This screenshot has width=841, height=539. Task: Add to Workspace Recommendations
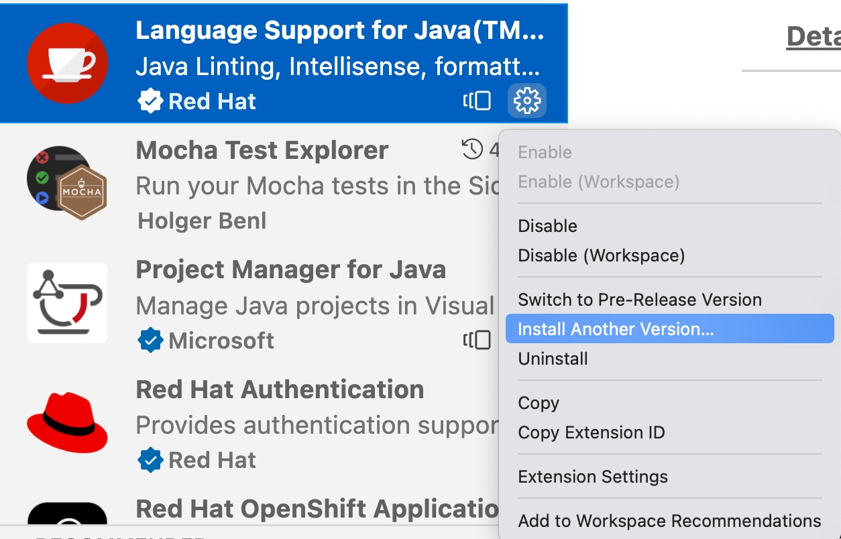(x=669, y=521)
